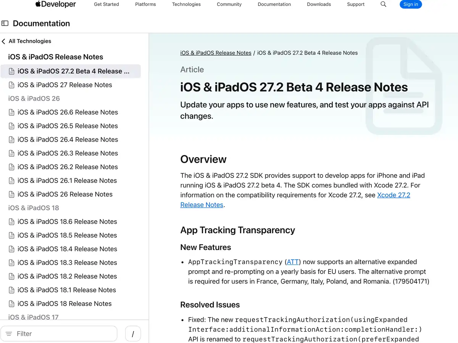Click document icon beside 18.5 Release Notes
The image size is (458, 343).
[x=11, y=236]
